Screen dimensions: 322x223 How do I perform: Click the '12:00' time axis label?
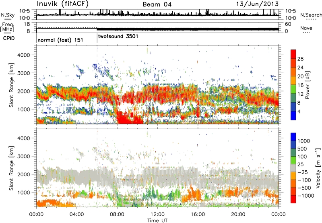click(157, 215)
